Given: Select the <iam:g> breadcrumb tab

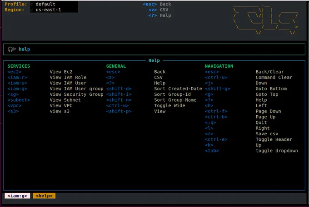Looking at the screenshot, I should [17, 196].
